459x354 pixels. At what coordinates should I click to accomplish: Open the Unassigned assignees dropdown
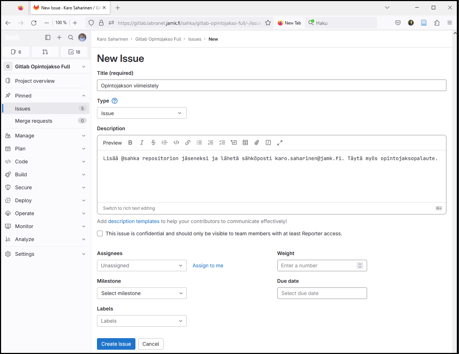pyautogui.click(x=142, y=265)
